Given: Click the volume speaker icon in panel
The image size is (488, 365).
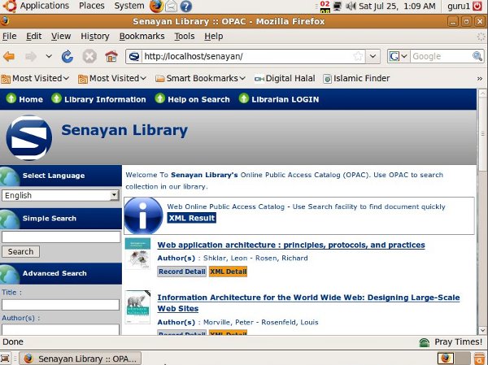Looking at the screenshot, I should coord(351,6).
